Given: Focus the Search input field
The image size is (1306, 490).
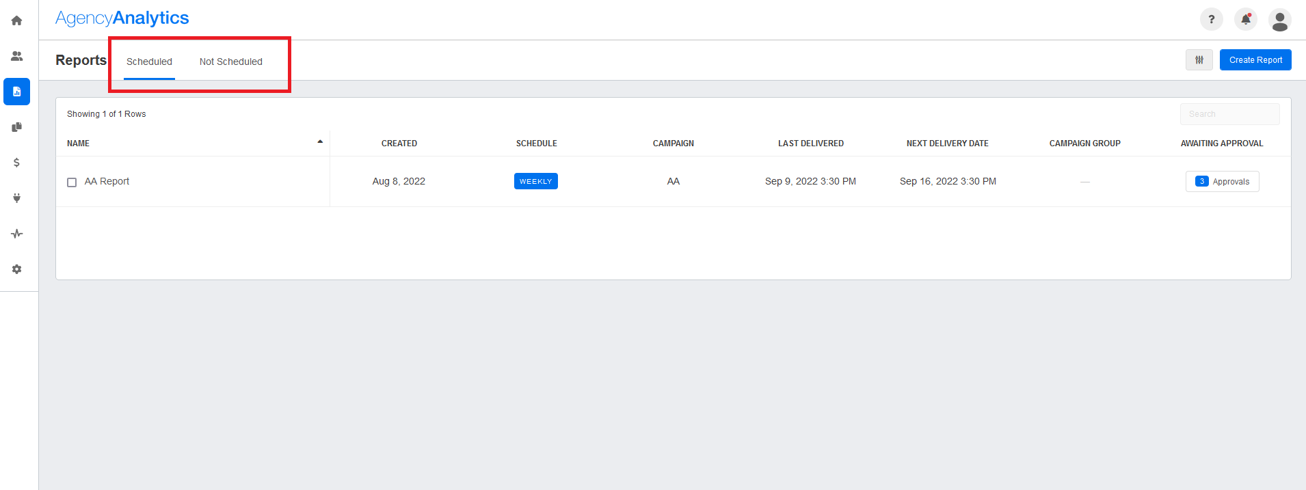Looking at the screenshot, I should click(1230, 114).
